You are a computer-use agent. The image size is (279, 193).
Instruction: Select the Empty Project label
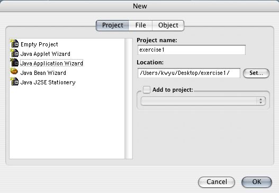pos(39,44)
